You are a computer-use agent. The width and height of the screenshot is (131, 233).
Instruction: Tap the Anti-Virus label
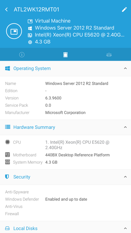tap(14, 207)
